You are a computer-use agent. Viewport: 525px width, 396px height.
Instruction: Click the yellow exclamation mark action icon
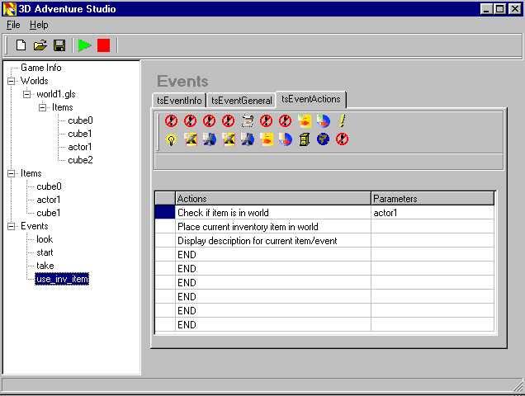[342, 121]
